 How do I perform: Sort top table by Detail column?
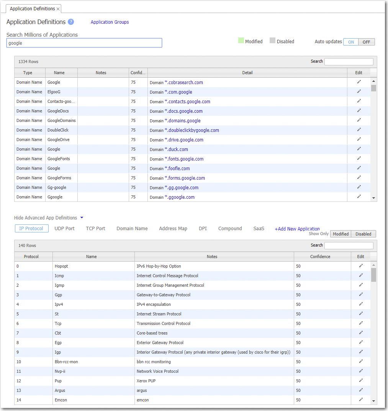[247, 73]
